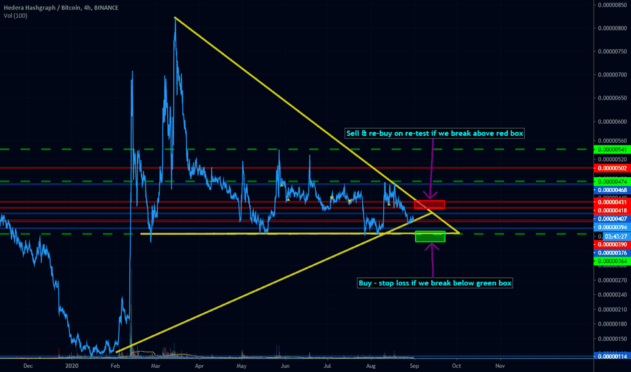
Task: Click the Mar label on time axis
Action: (x=156, y=366)
